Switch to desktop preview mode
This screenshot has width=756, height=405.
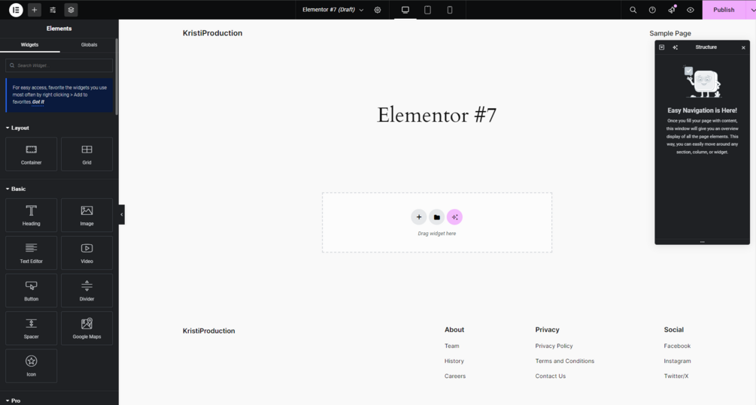405,10
